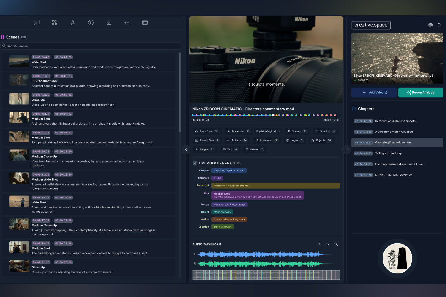The width and height of the screenshot is (446, 297).
Task: Open the Palette tab
Action: [x=254, y=149]
